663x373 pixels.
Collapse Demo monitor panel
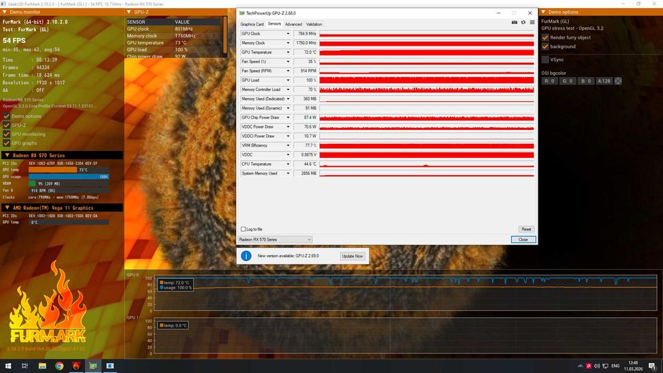(x=4, y=12)
